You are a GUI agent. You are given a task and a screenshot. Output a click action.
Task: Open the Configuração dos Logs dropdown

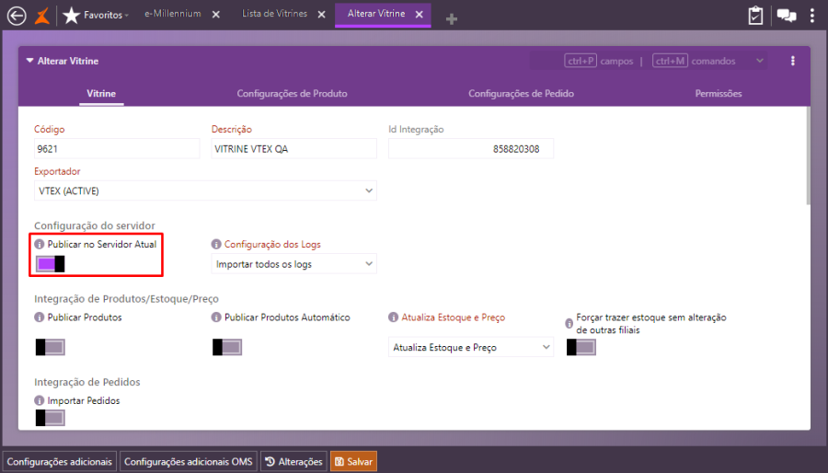(293, 264)
